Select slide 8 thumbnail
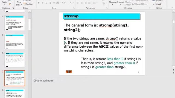 14,94
